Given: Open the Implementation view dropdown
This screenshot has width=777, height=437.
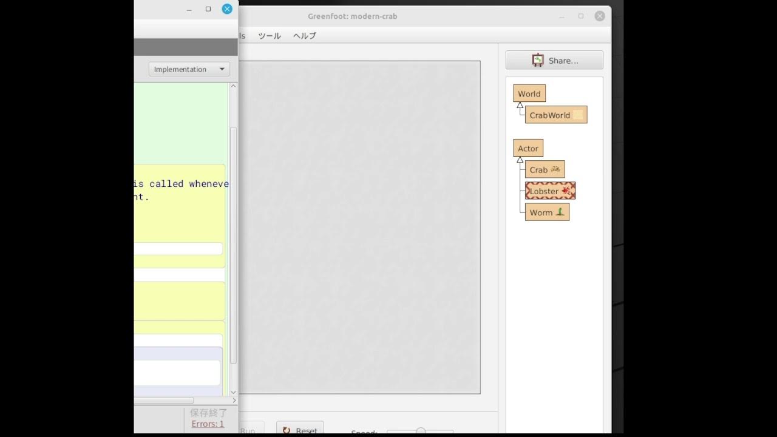Looking at the screenshot, I should pos(189,69).
